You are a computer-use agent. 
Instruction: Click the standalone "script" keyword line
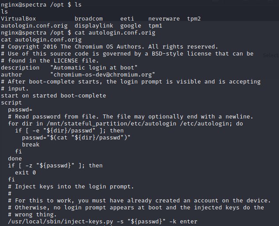11,103
